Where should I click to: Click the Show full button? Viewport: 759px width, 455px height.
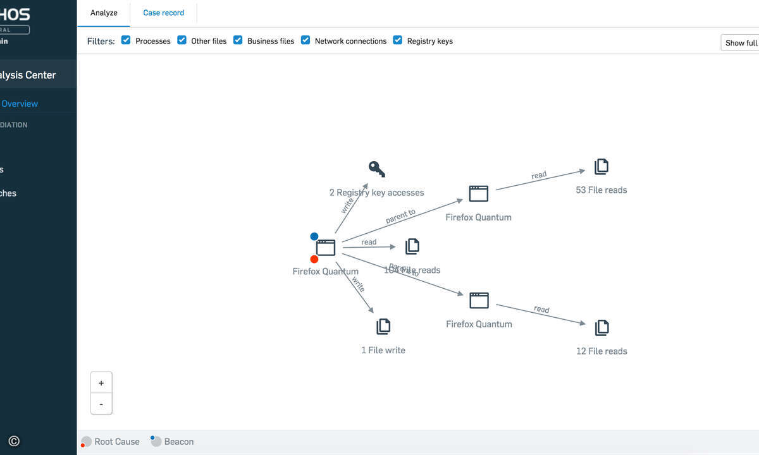tap(740, 43)
